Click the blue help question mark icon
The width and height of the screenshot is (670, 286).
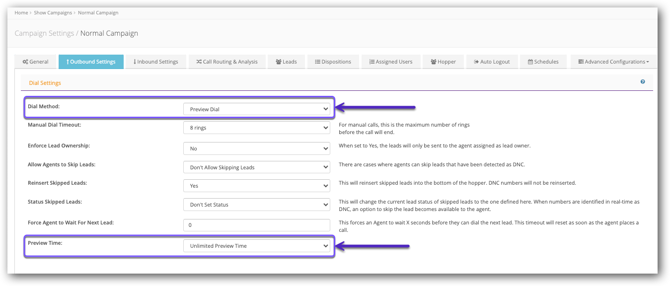[643, 82]
